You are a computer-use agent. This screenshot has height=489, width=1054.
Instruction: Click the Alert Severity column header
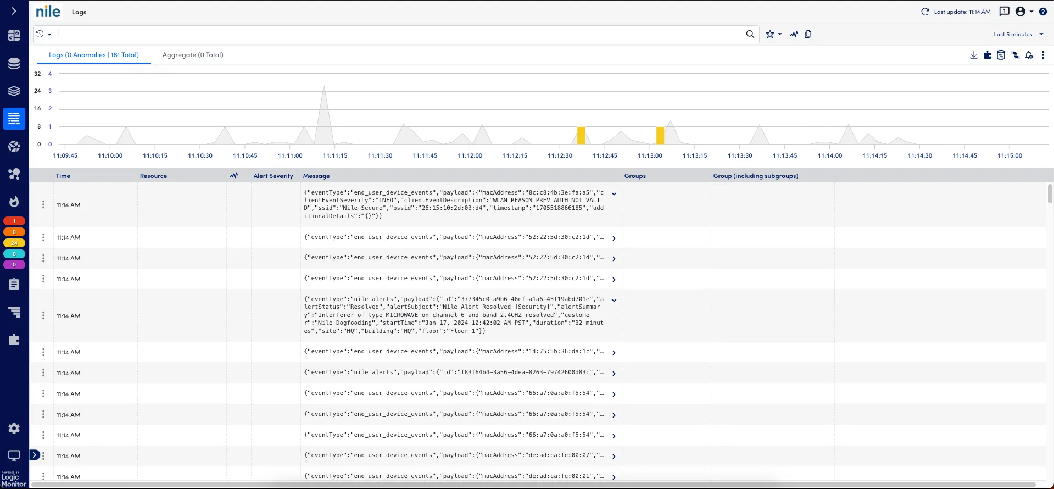click(273, 176)
